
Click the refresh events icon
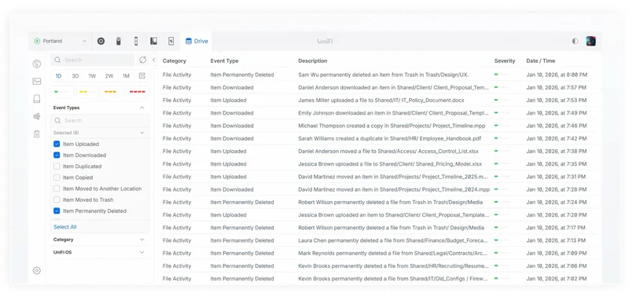[x=143, y=60]
